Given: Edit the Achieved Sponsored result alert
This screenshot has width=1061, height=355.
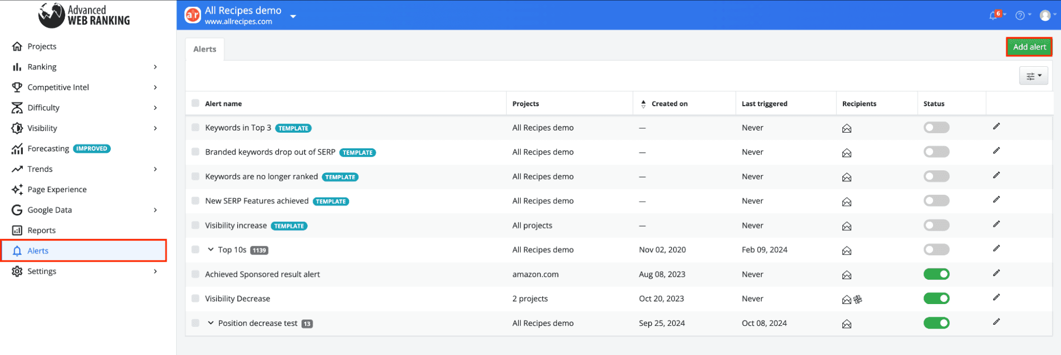Looking at the screenshot, I should pos(996,273).
